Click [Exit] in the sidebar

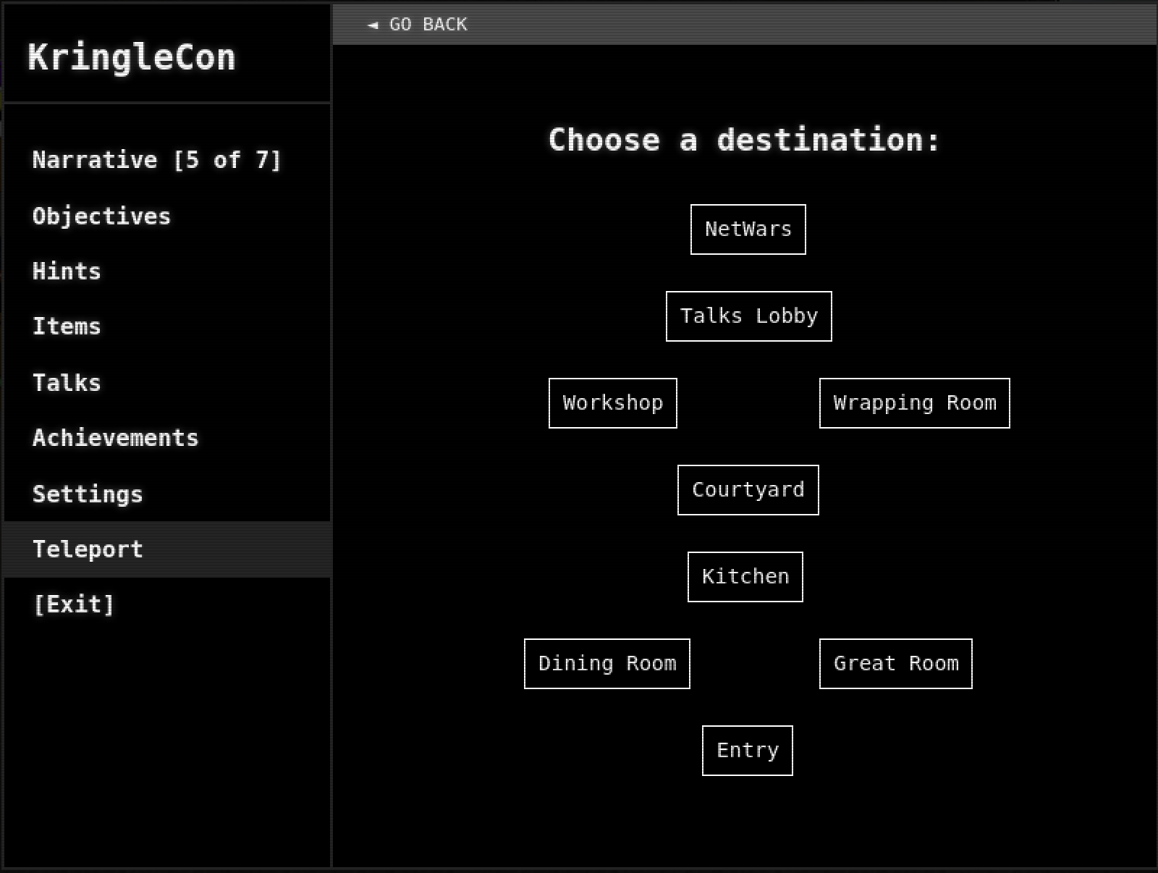pyautogui.click(x=74, y=604)
